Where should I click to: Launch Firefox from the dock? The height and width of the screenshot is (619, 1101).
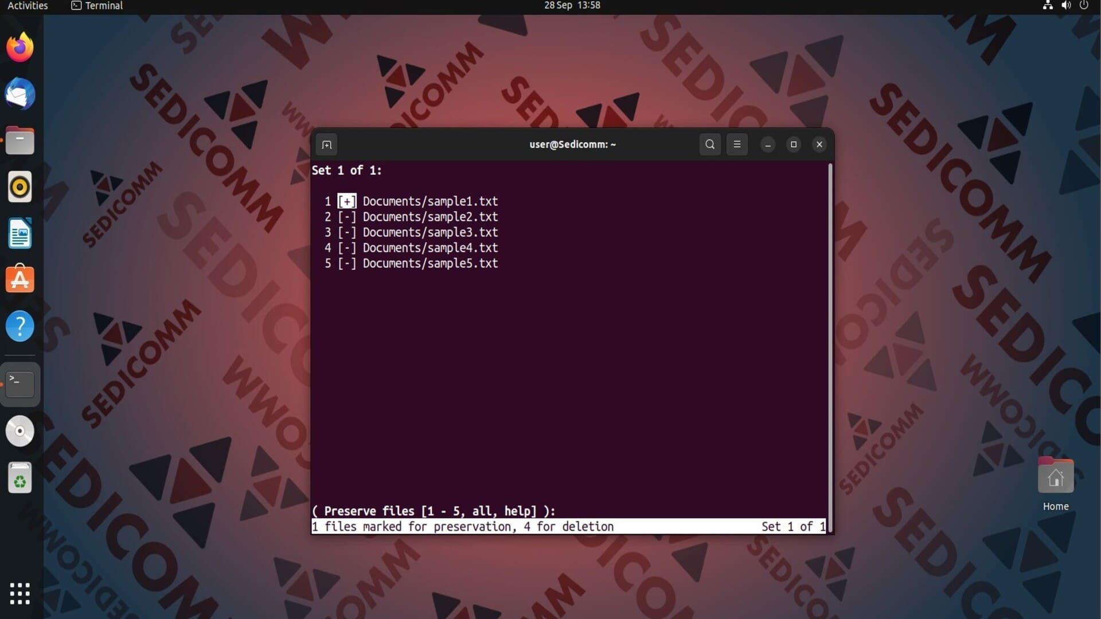[x=20, y=47]
